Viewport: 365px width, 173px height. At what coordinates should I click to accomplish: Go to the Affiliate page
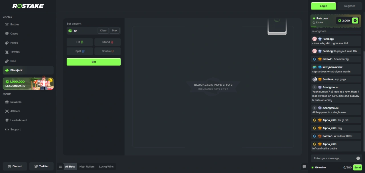(28, 111)
